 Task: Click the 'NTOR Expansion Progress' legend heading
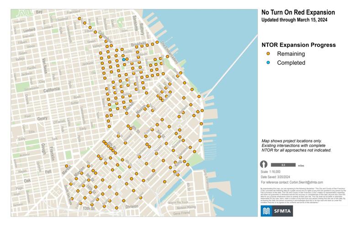pos(299,45)
